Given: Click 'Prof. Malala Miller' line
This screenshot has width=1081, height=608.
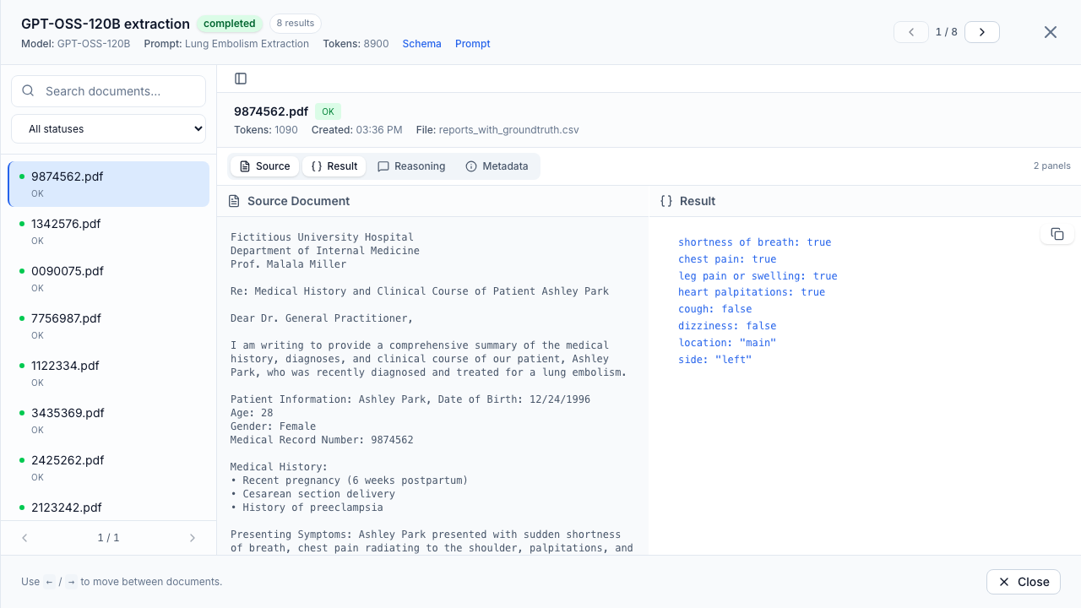Looking at the screenshot, I should tap(288, 264).
